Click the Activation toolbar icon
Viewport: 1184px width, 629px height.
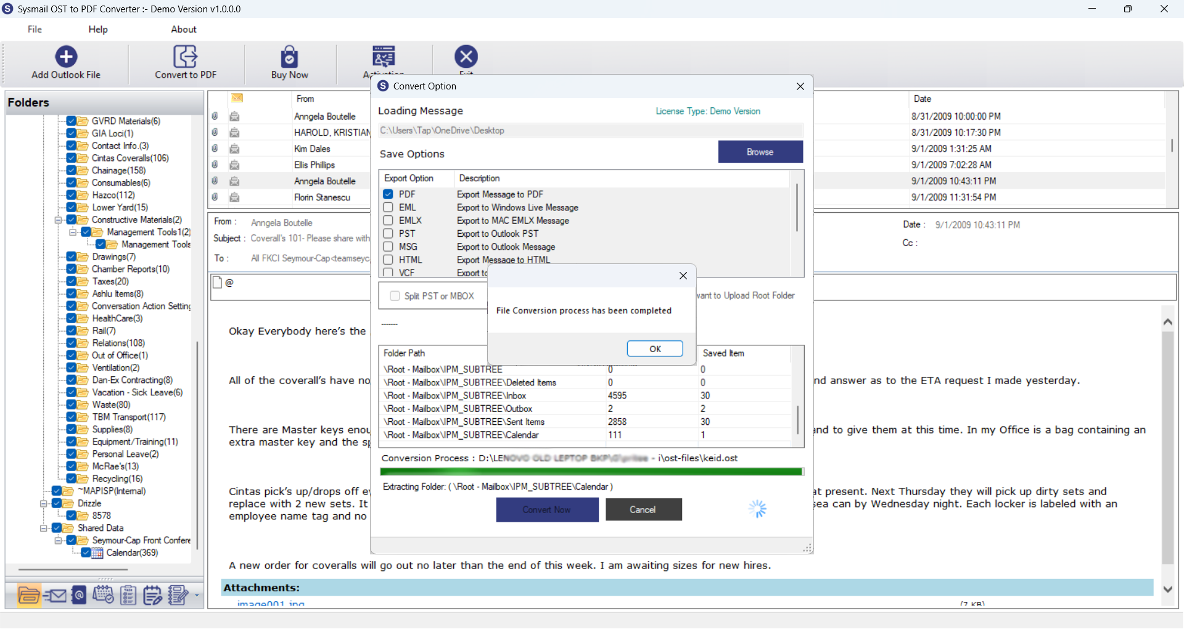tap(384, 56)
